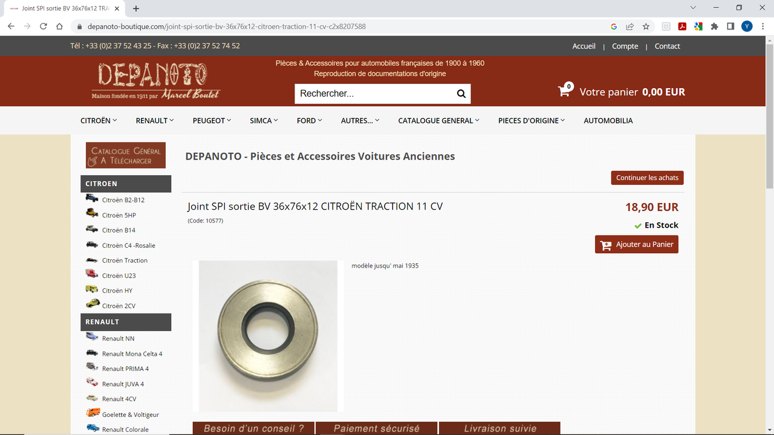Bookmark this page with the star icon

click(646, 27)
